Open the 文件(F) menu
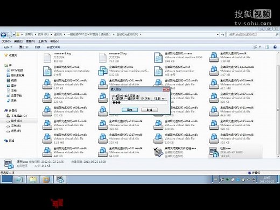 [x=6, y=41]
